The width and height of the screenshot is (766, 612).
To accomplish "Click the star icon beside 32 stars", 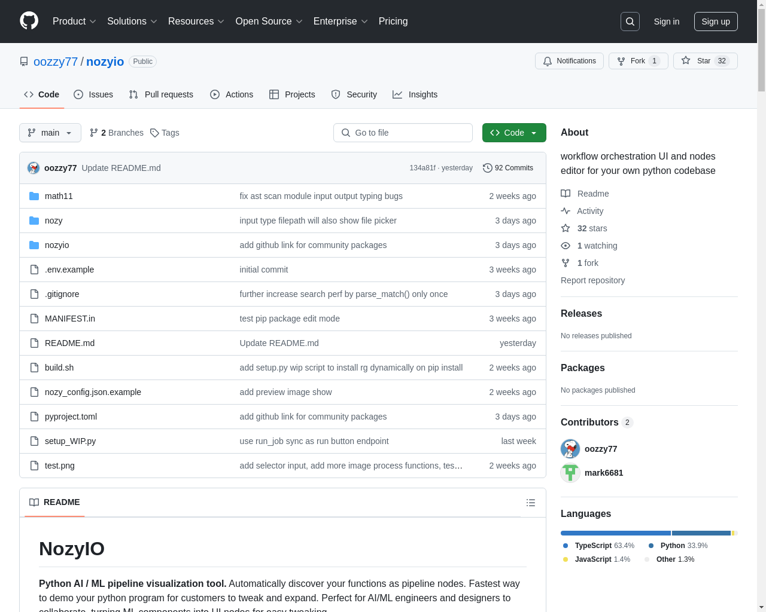I will (566, 228).
